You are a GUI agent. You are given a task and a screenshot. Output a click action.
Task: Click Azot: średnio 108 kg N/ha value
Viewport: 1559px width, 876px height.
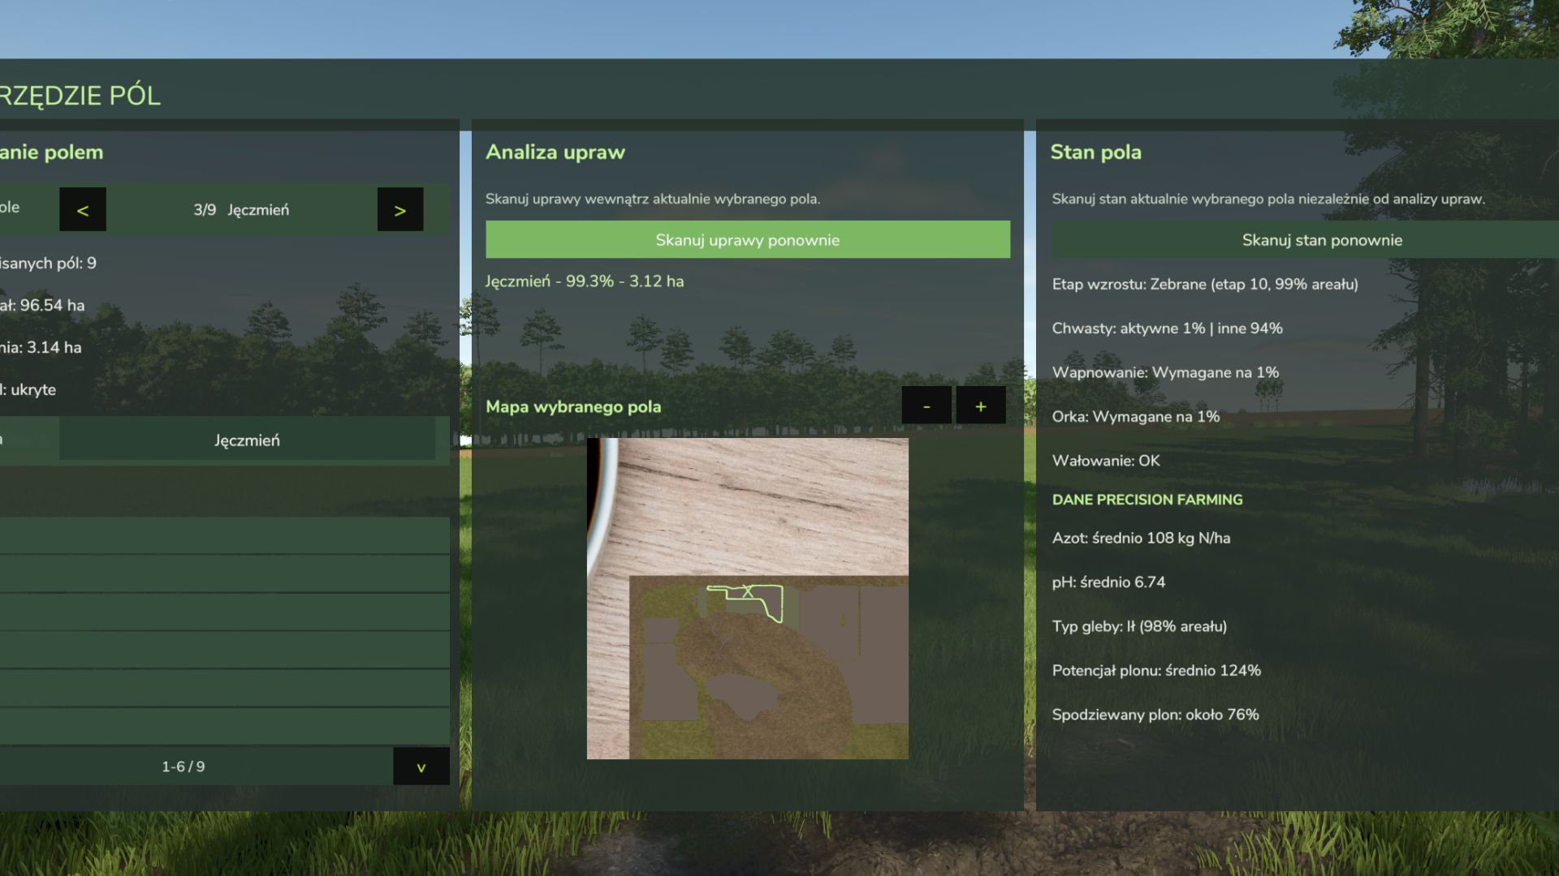1141,538
